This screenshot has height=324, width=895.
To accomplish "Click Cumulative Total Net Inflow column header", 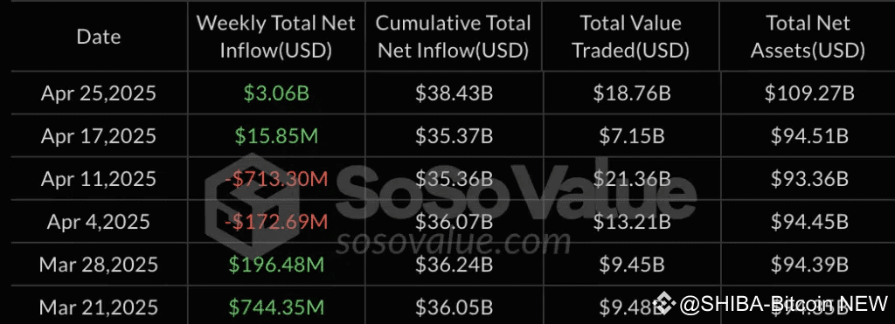I will pyautogui.click(x=454, y=37).
